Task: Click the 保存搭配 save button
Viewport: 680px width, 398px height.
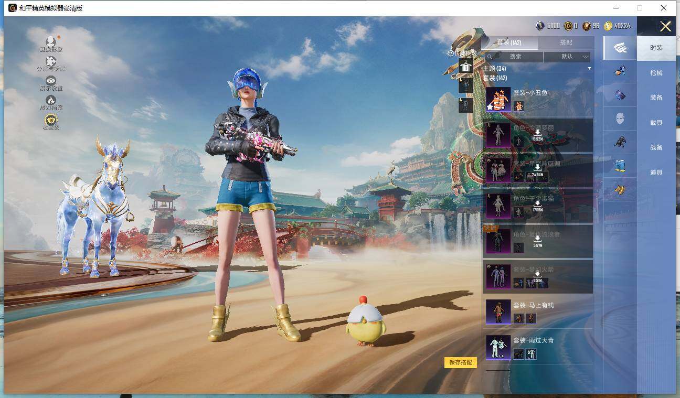Action: (461, 362)
